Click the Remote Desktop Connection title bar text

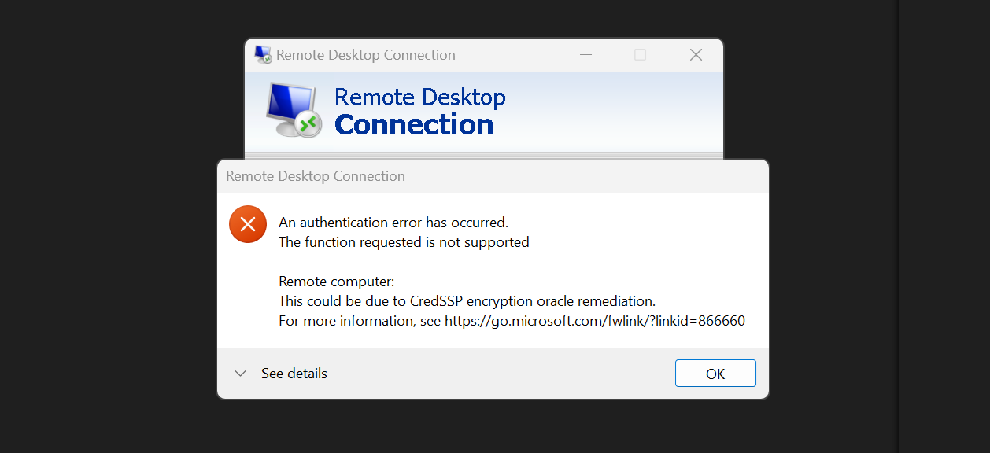366,54
